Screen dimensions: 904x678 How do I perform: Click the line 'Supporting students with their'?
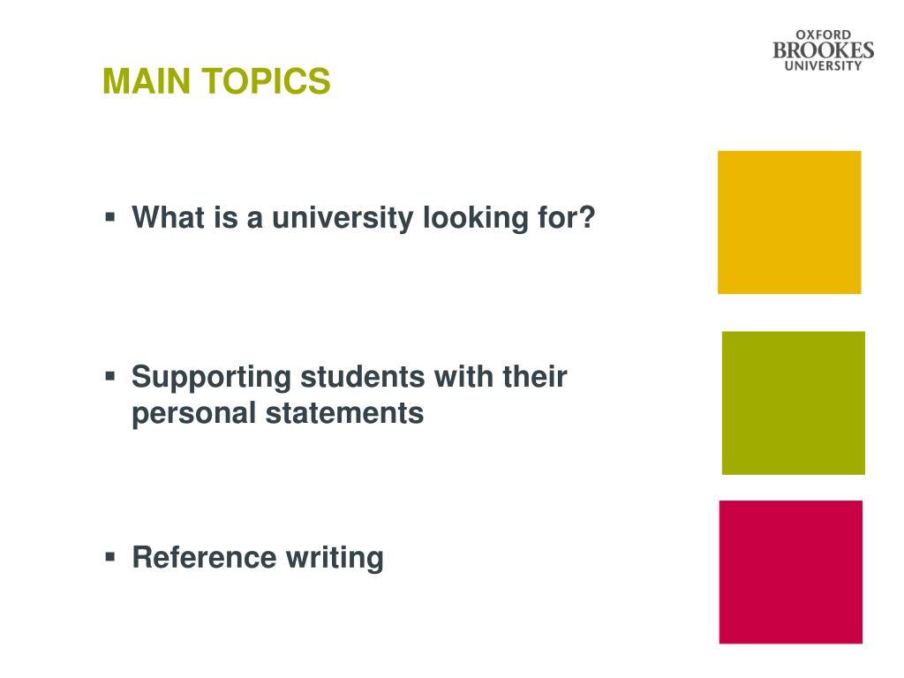click(350, 378)
